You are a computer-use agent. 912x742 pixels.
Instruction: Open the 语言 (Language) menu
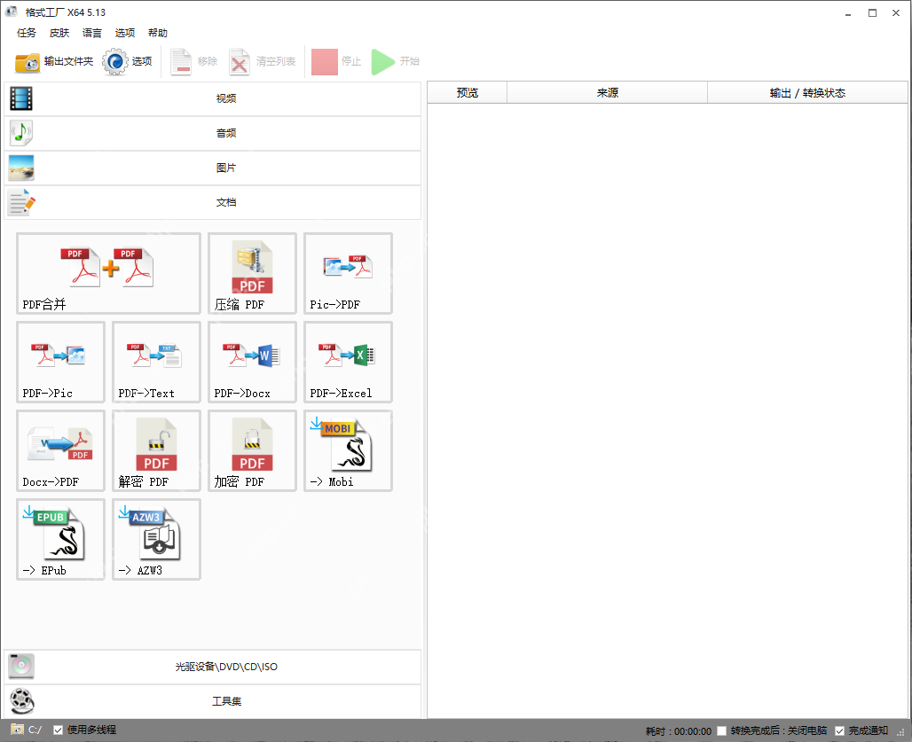point(91,33)
